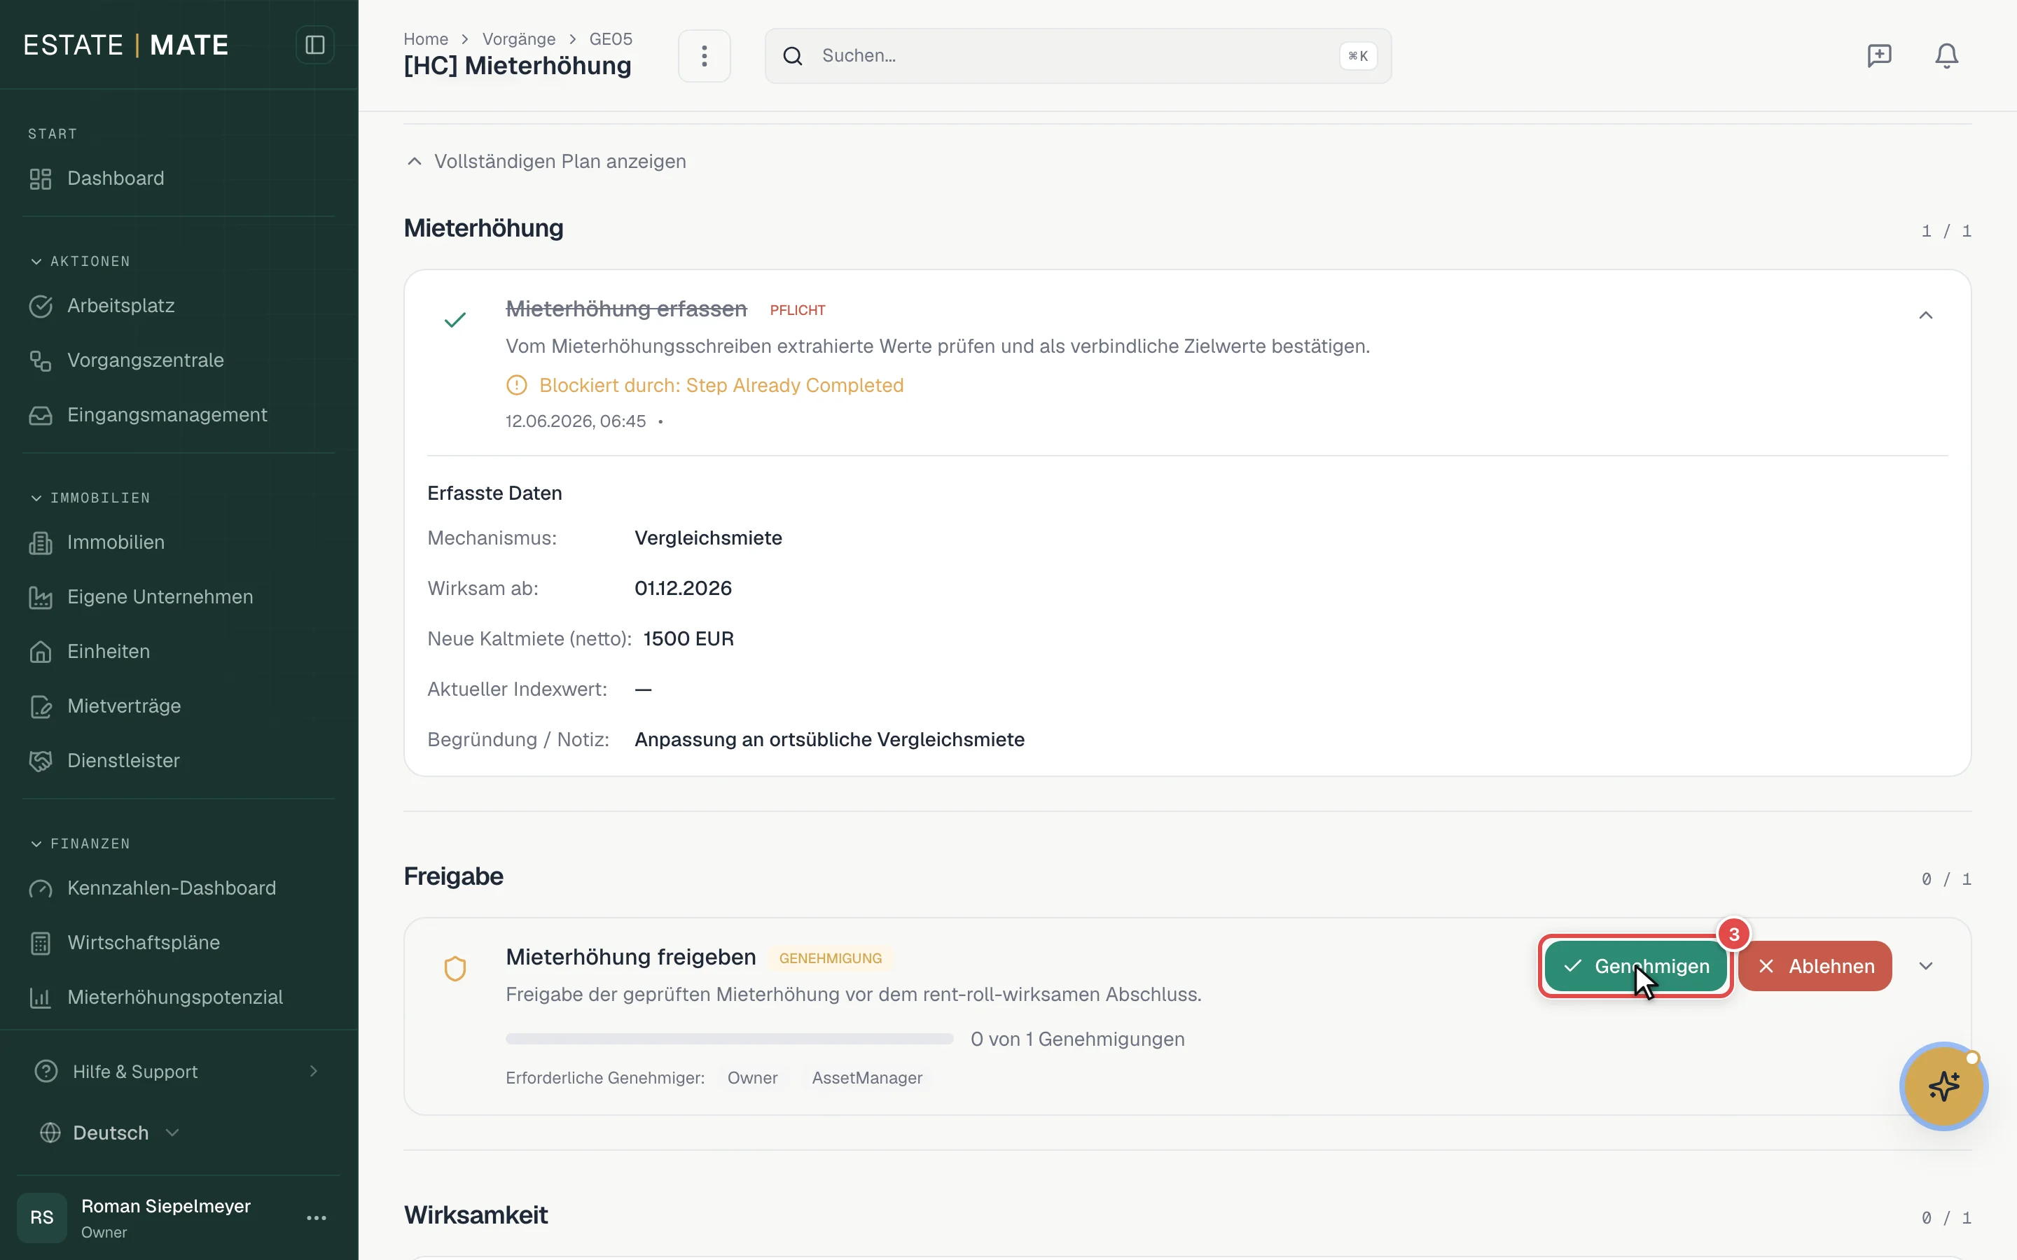This screenshot has width=2017, height=1260.
Task: Click the Eingangsmanagement inbox icon
Action: pos(40,415)
